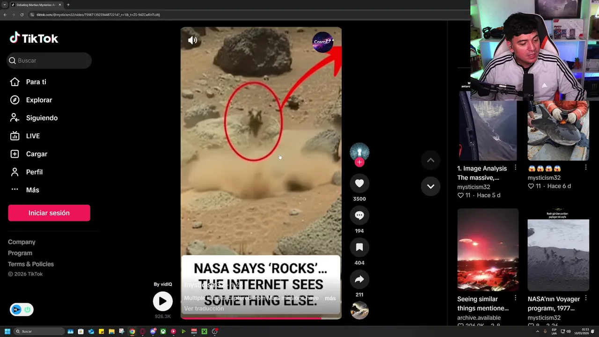Open Discord from the taskbar
599x337 pixels.
153,331
